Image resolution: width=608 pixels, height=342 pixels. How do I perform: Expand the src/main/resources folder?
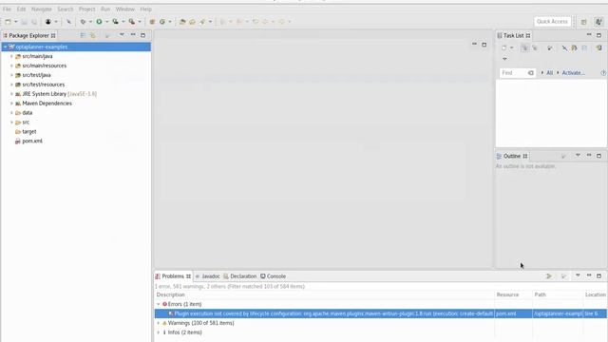[11, 66]
